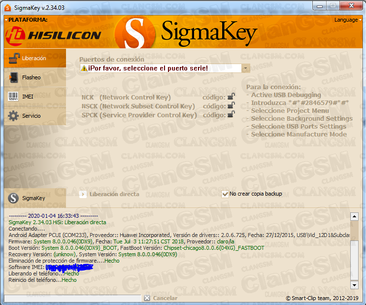Click the NSCK código unlock padlock icon
This screenshot has width=366, height=305.
[x=231, y=105]
